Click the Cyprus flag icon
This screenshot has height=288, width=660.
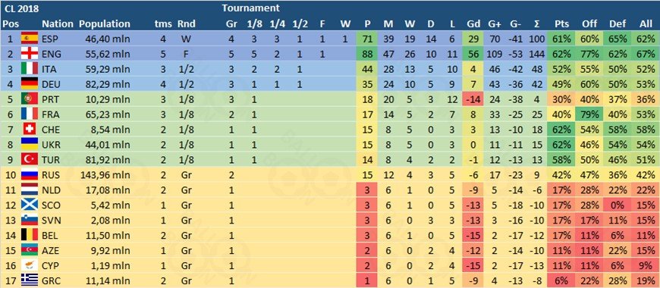[x=30, y=265]
